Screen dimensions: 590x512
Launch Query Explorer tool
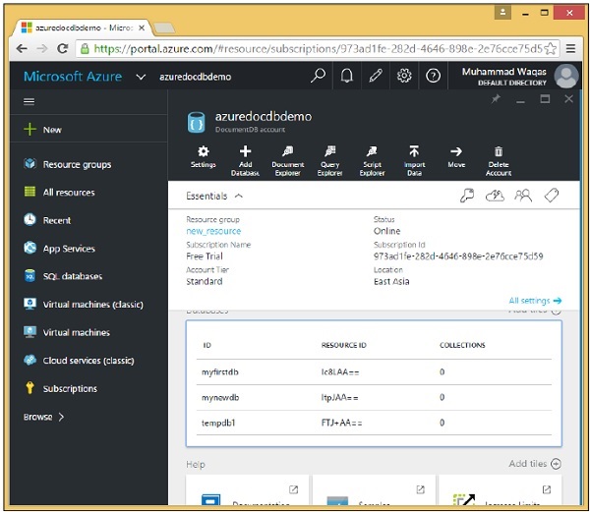tap(329, 156)
